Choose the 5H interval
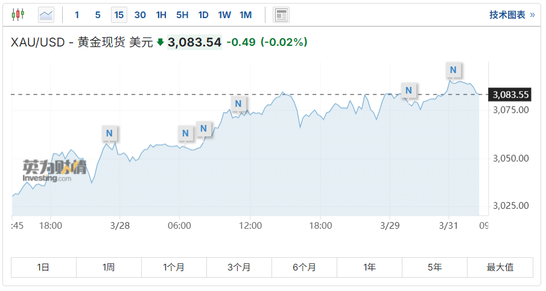The width and height of the screenshot is (546, 291). (x=182, y=14)
